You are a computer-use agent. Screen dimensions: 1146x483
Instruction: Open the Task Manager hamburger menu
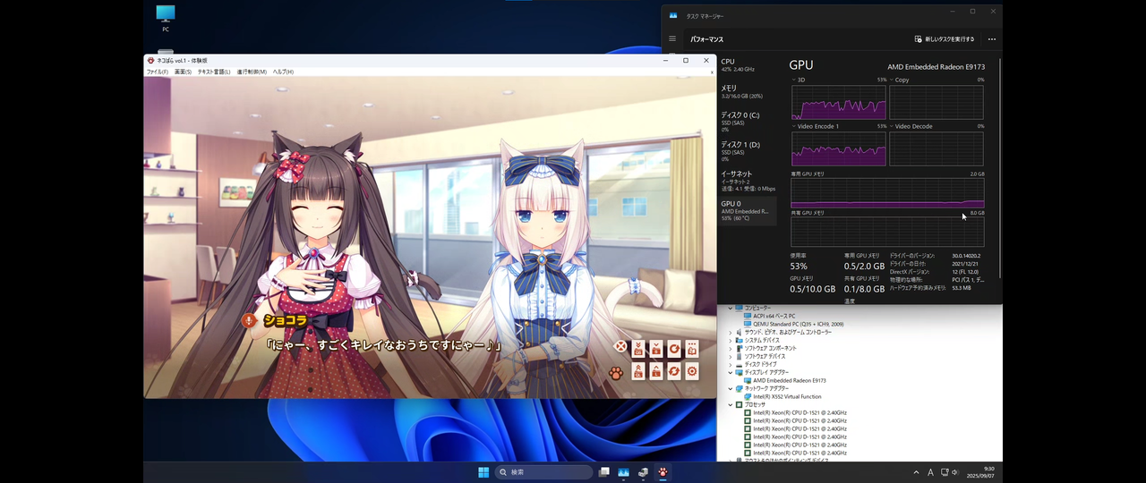[x=672, y=39]
